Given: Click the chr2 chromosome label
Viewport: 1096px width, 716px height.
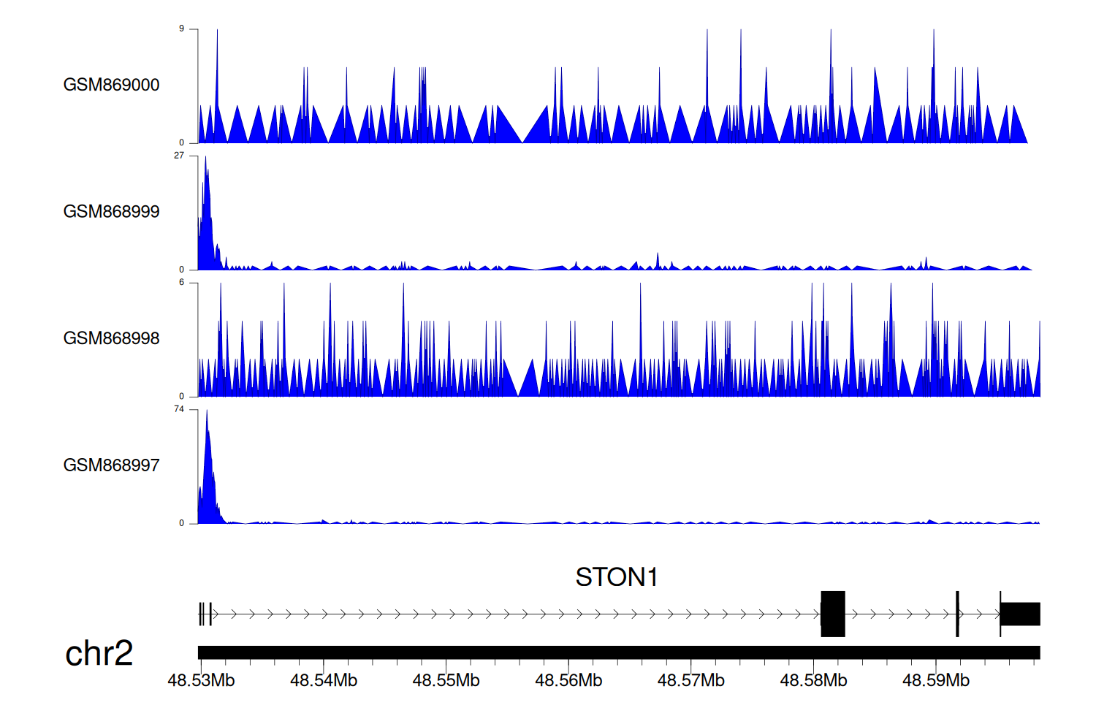Looking at the screenshot, I should coord(99,653).
